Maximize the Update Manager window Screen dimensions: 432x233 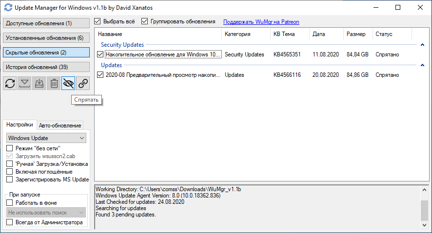pyautogui.click(x=398, y=7)
